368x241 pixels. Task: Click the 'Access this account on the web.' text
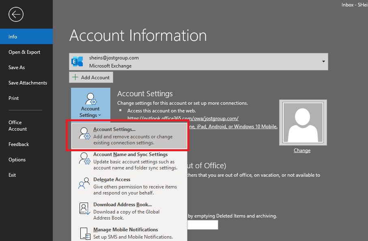[161, 111]
